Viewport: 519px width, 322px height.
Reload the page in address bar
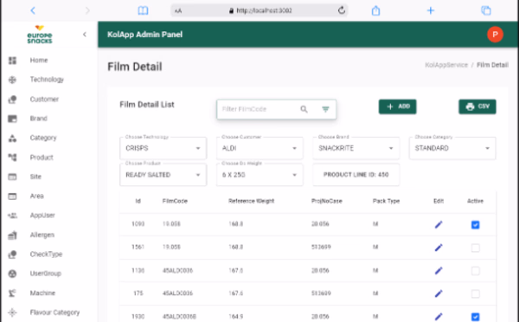click(342, 10)
